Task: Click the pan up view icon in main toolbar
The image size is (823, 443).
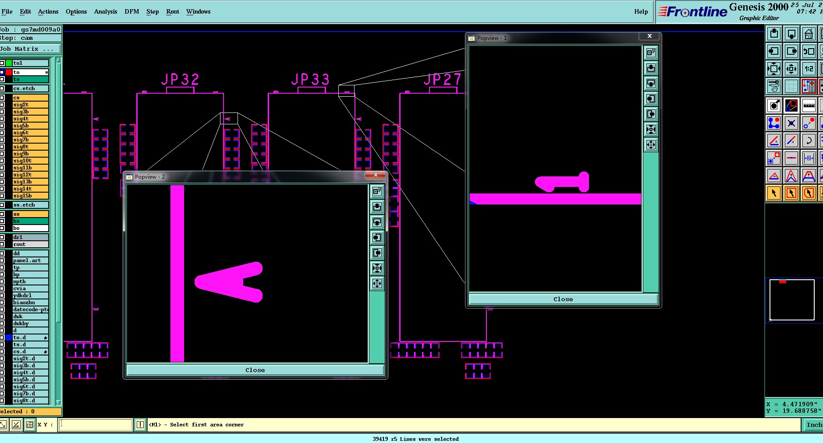Action: tap(774, 34)
